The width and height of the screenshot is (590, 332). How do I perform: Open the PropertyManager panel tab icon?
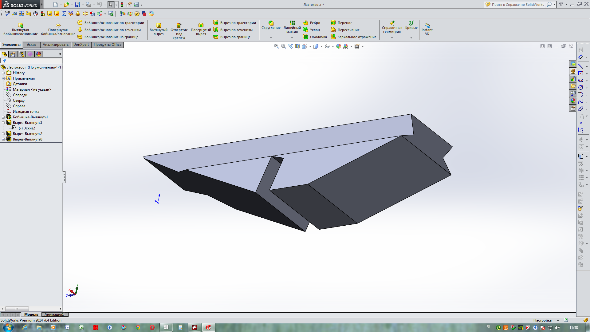click(x=13, y=54)
